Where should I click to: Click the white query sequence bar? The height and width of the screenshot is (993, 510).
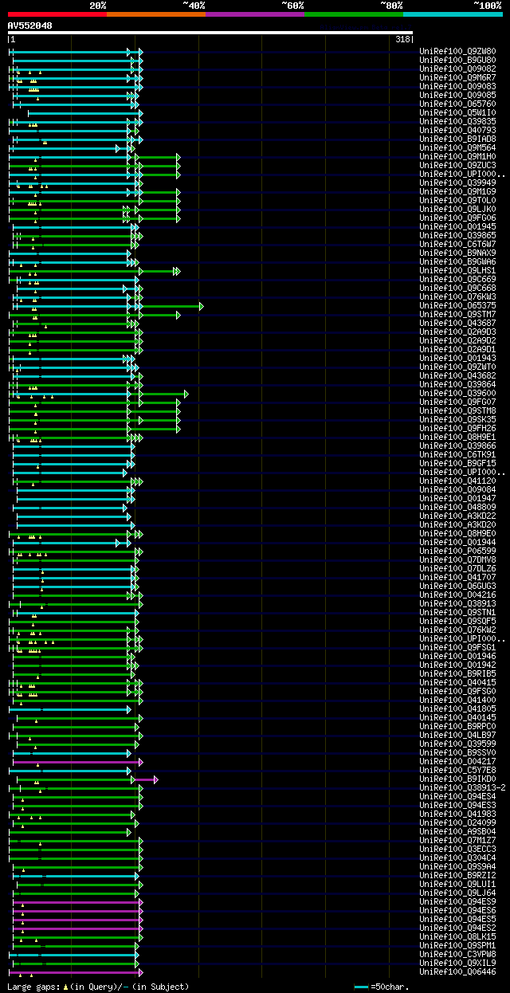pos(210,33)
